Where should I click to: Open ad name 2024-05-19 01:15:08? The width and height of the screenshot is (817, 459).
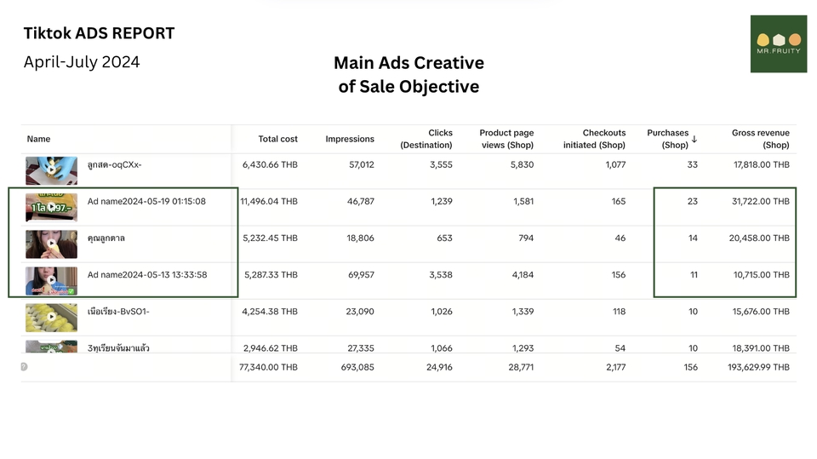(x=146, y=202)
